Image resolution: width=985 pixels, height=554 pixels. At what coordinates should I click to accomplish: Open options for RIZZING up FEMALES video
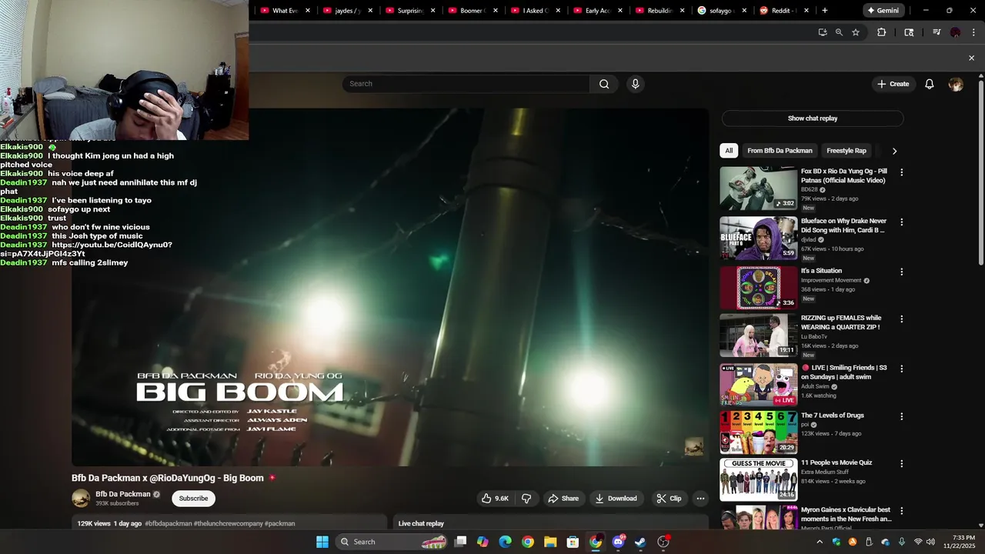tap(902, 319)
